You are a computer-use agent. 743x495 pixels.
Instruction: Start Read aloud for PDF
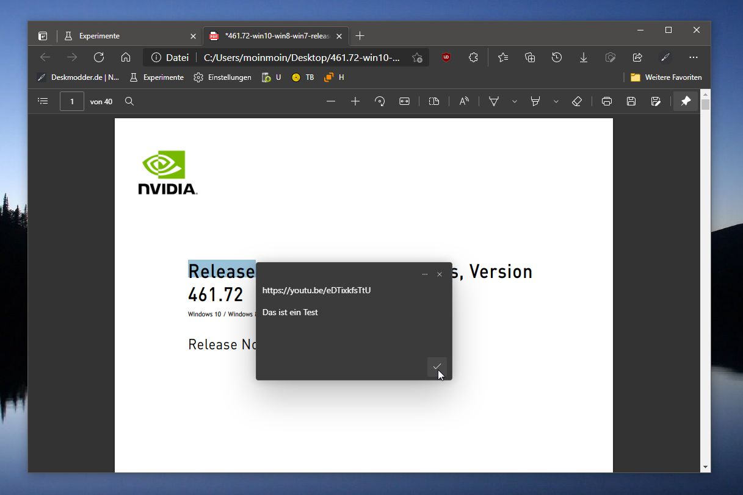pos(464,101)
